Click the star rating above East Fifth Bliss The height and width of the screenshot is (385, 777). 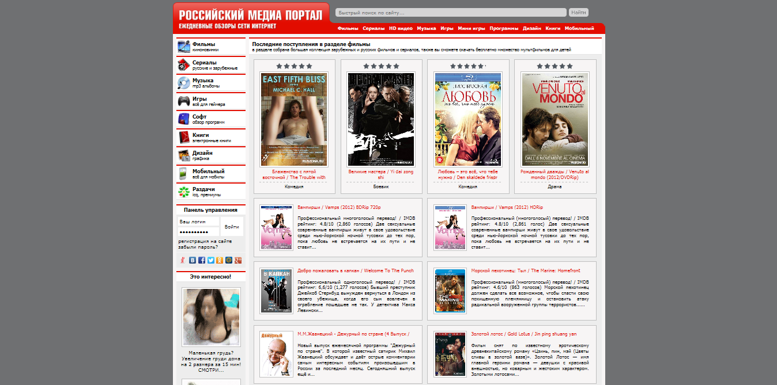(x=294, y=66)
